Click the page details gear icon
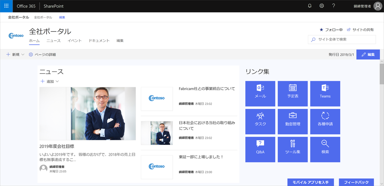This screenshot has height=186, width=384. [x=31, y=55]
